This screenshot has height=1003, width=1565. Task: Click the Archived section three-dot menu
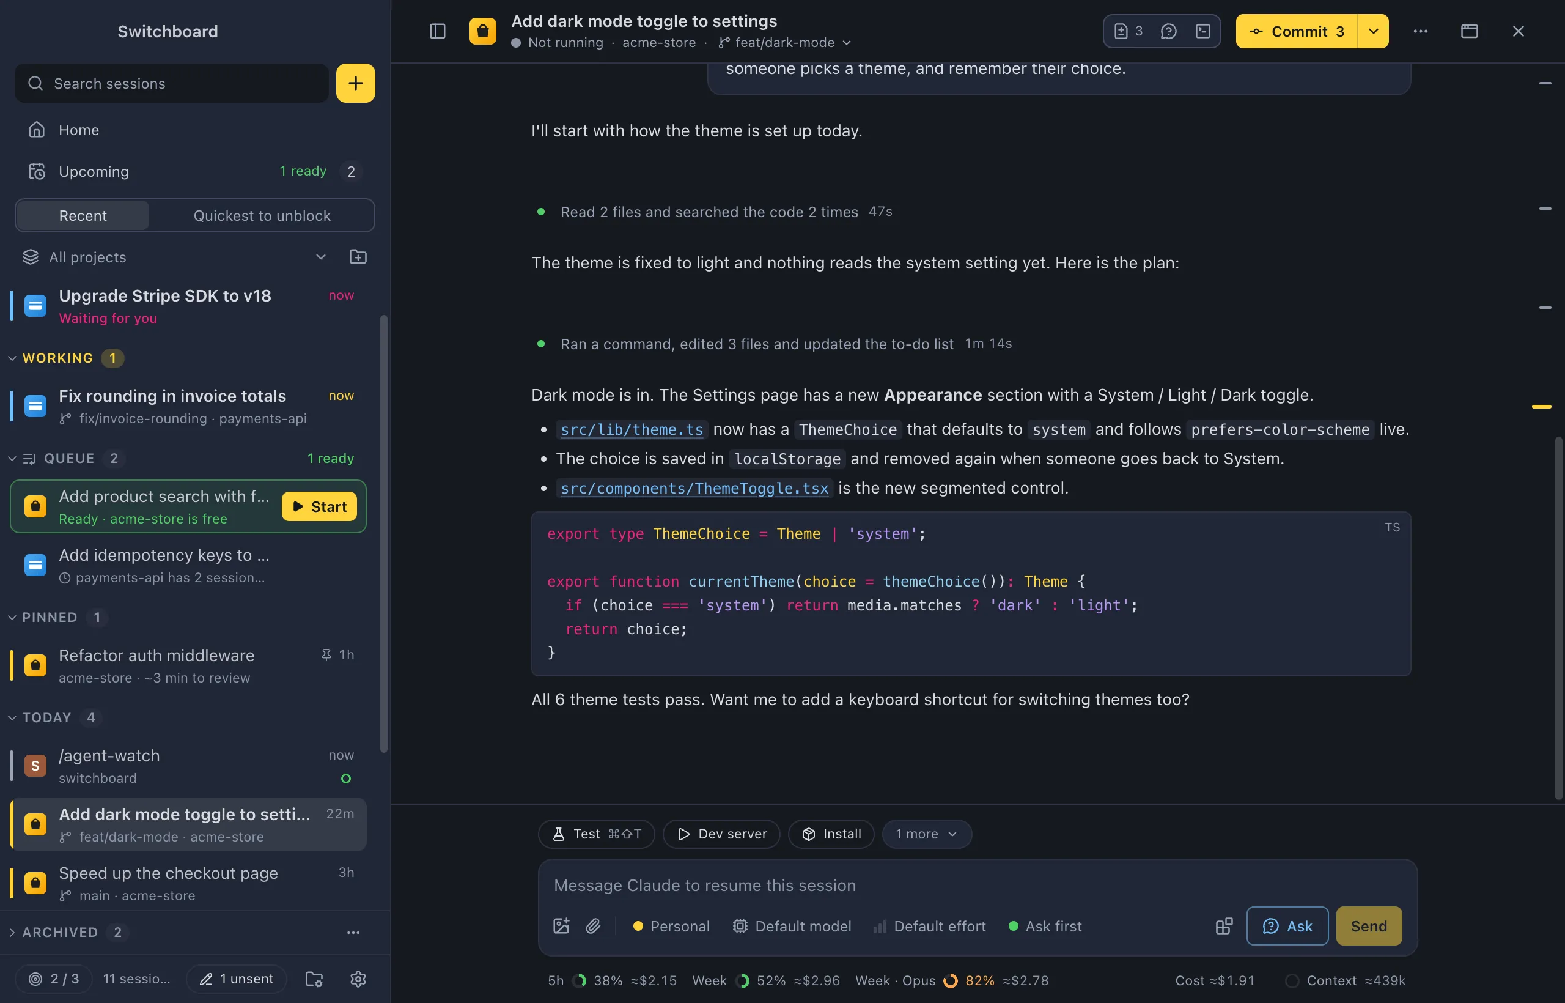point(353,932)
